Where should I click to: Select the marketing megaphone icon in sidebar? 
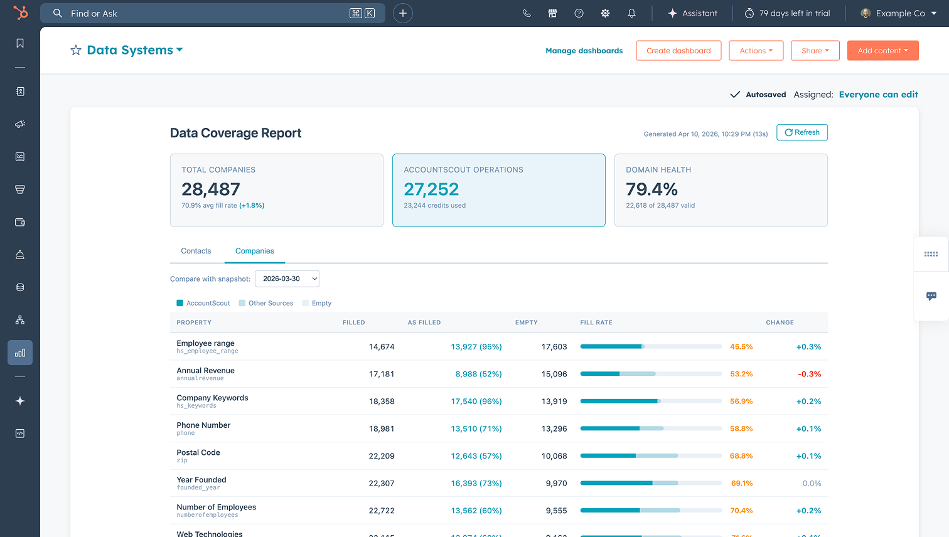click(x=19, y=124)
